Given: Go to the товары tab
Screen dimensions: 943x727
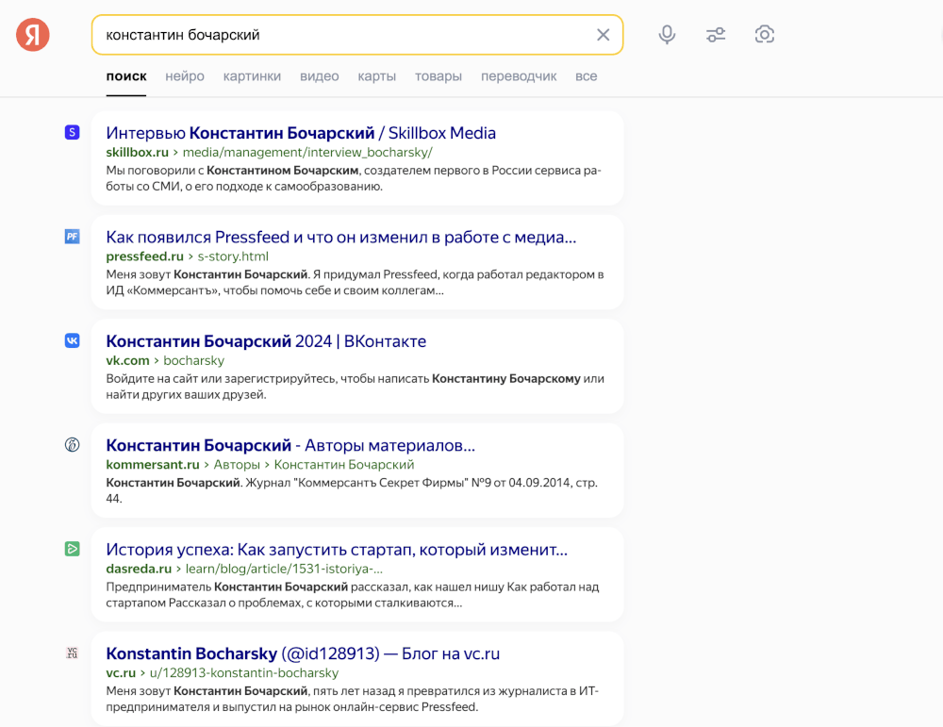Looking at the screenshot, I should [438, 76].
